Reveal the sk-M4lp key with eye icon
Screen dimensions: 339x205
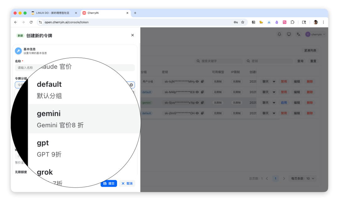[x=197, y=92]
